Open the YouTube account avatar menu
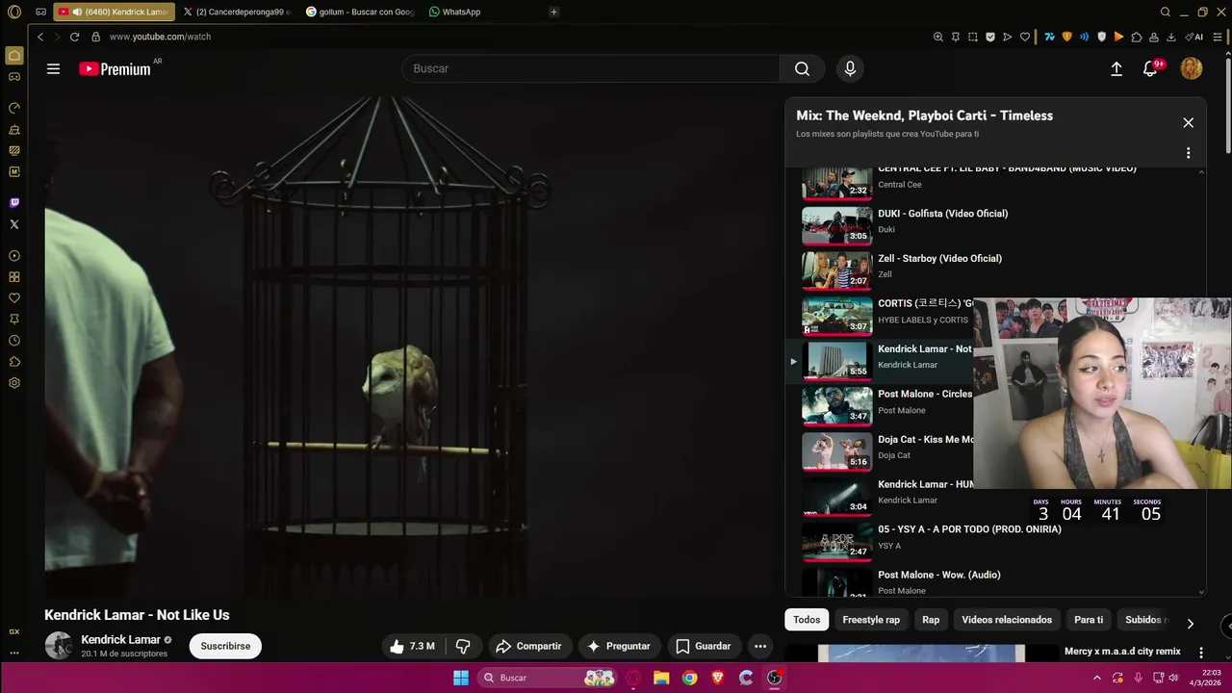The height and width of the screenshot is (693, 1232). point(1192,68)
